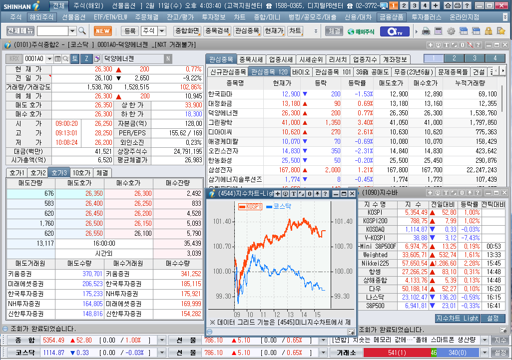Click the NEW button in toolbar

103,31
